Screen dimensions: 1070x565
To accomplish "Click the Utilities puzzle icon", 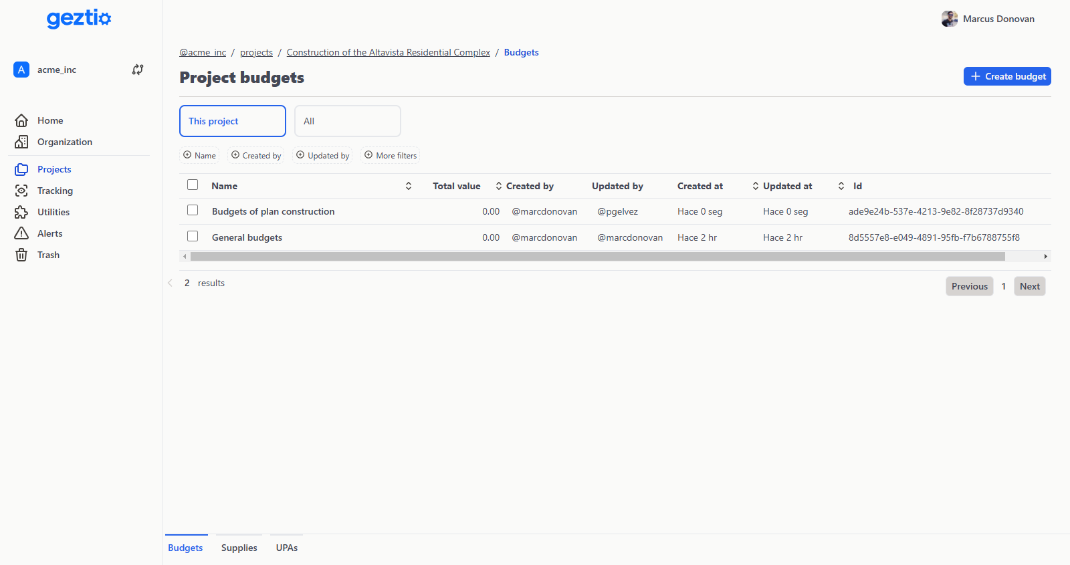I will [21, 212].
